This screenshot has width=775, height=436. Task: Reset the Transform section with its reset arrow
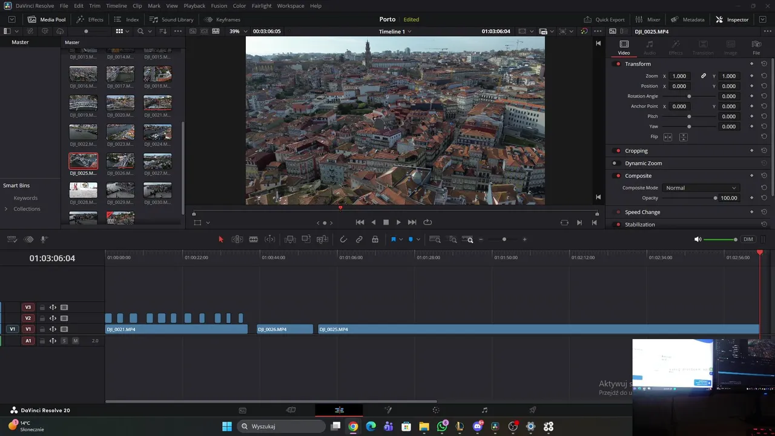point(764,64)
